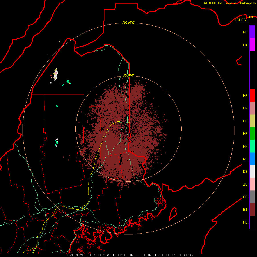Click the DS legend label
The width and height of the screenshot is (257, 257).
pyautogui.click(x=245, y=172)
